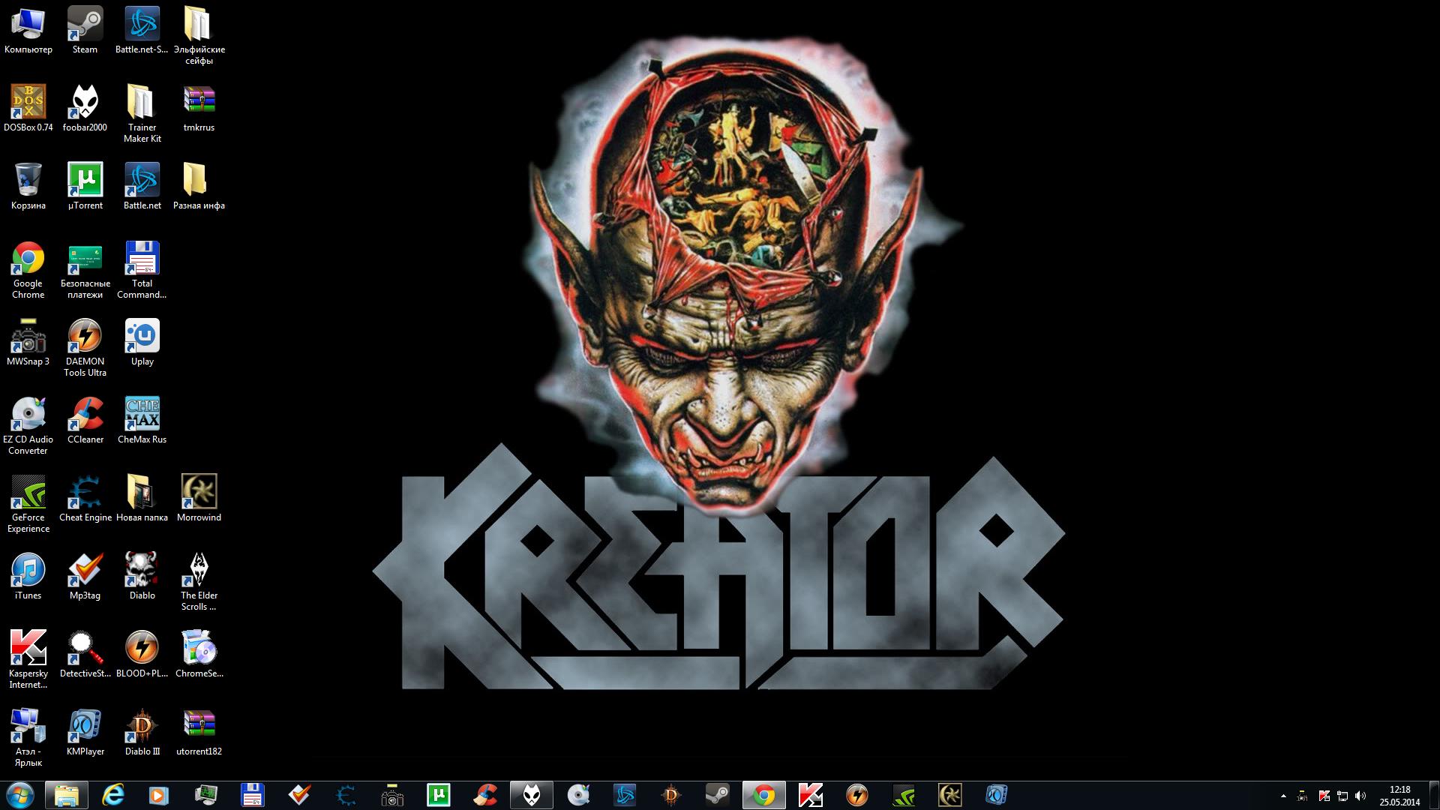The width and height of the screenshot is (1440, 810).
Task: Open Windows Explorer from the taskbar
Action: point(67,795)
